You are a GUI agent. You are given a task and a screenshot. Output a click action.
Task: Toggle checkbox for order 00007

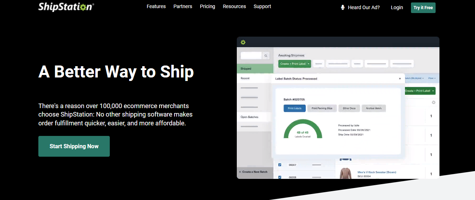pos(280,165)
